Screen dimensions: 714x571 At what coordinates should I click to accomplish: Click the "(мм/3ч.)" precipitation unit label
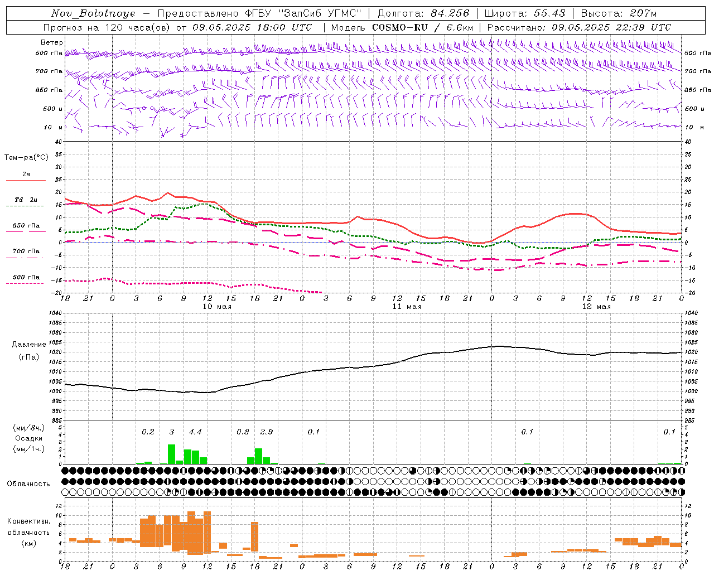pos(29,428)
